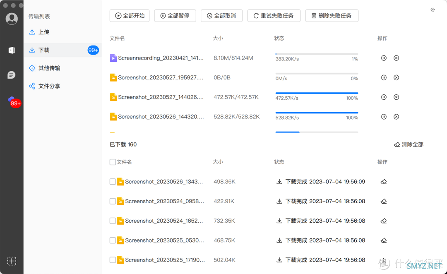The width and height of the screenshot is (447, 274).
Task: Check the Screenshot_20230524_1652 row checkbox
Action: click(113, 221)
